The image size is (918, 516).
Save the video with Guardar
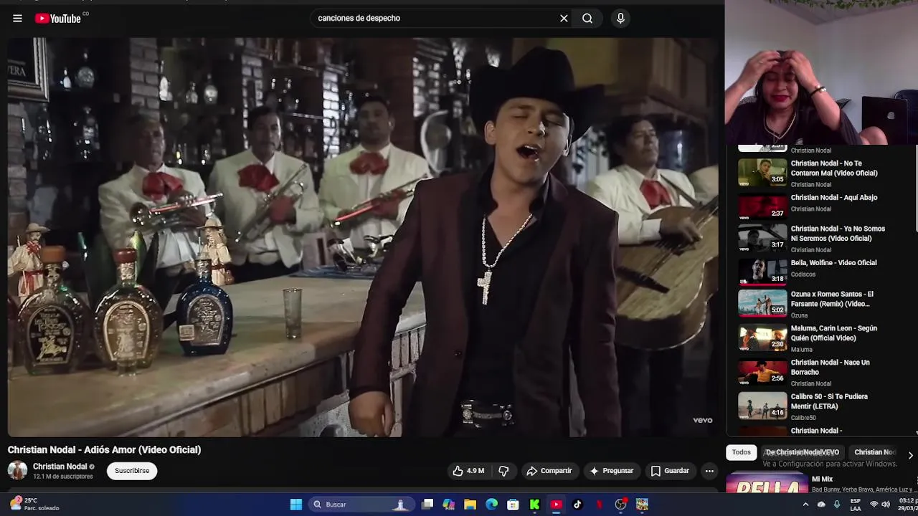coord(670,471)
